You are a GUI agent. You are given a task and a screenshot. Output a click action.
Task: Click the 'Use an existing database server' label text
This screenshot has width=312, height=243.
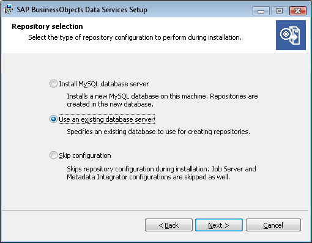106,119
